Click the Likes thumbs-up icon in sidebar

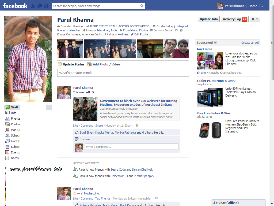(7, 141)
